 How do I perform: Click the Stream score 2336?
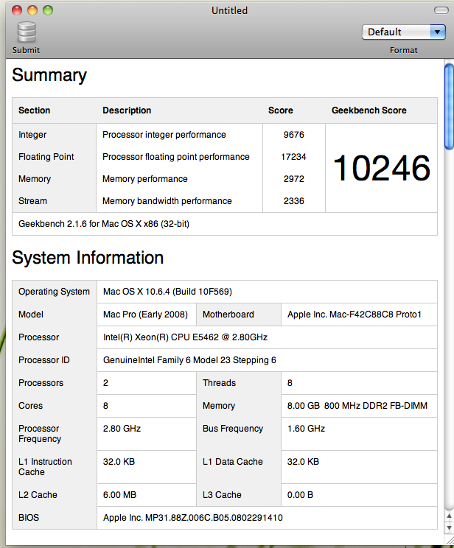click(x=294, y=201)
